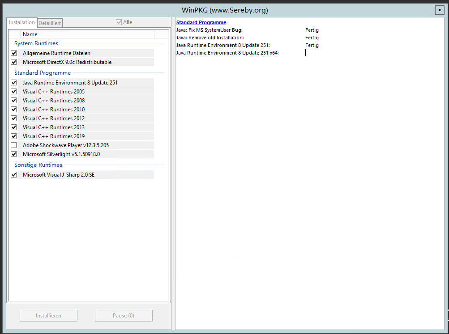
Task: Select the Visual C++ Runtimes 2019 row text
Action: [x=54, y=136]
